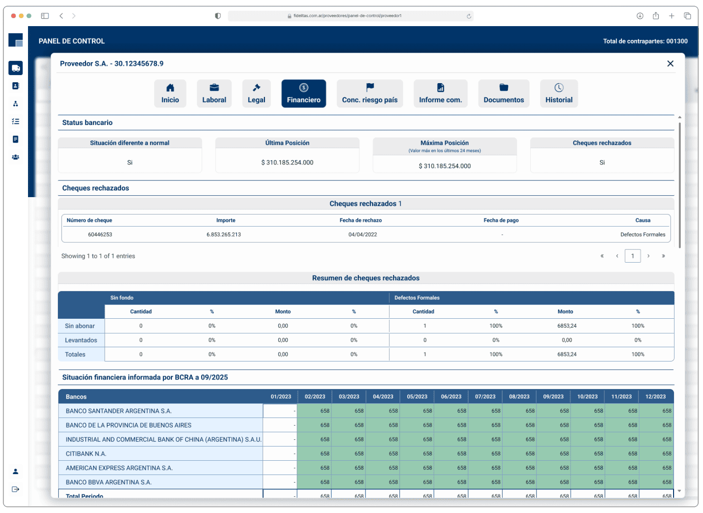
Task: Open the contact book icon in the sidebar
Action: 16,86
